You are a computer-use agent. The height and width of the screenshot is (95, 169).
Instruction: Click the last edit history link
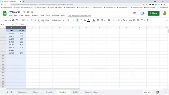pyautogui.click(x=79, y=16)
